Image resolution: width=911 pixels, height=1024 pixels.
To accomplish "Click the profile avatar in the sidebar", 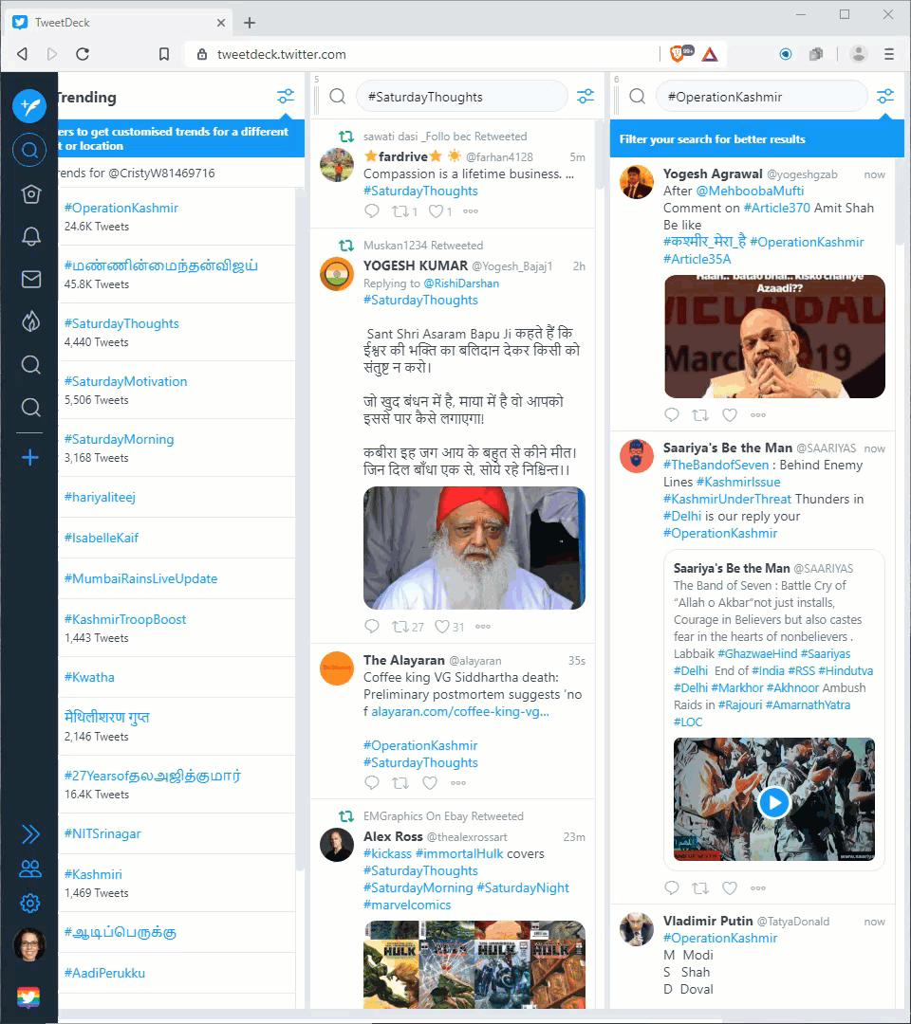I will (x=29, y=944).
